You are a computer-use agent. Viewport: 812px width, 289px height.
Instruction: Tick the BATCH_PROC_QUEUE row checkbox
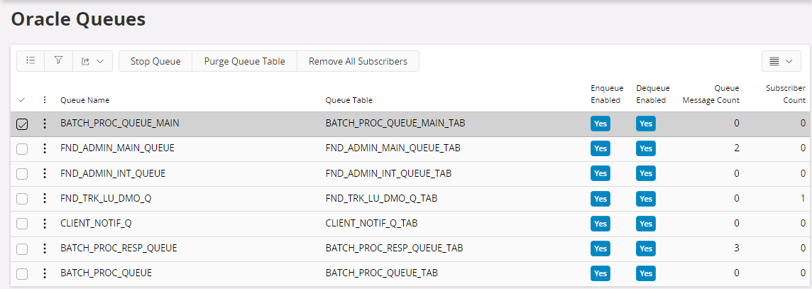point(22,273)
